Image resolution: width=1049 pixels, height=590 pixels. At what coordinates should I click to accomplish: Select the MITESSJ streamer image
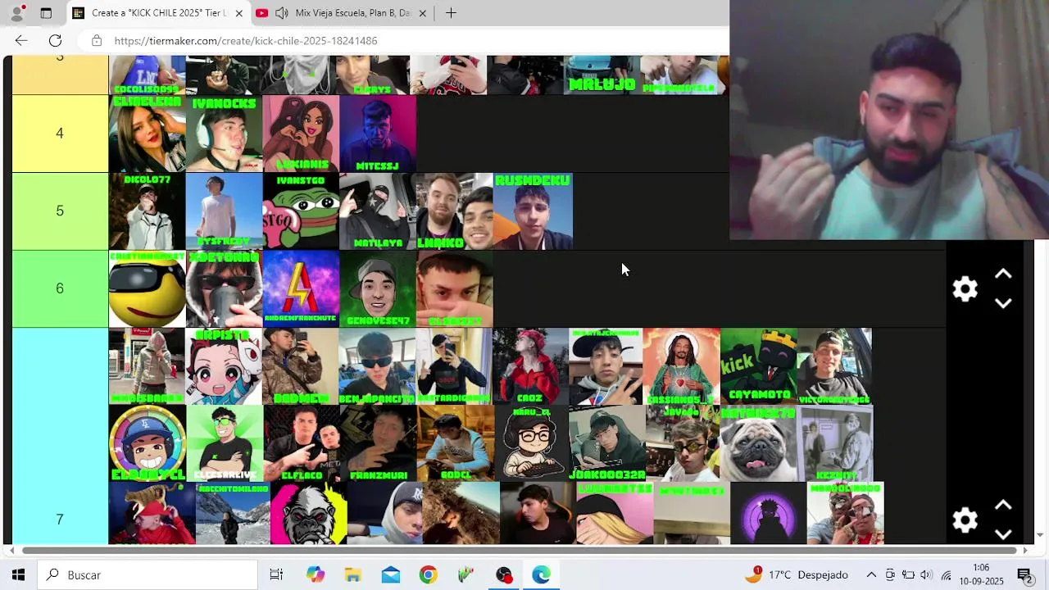pos(378,134)
